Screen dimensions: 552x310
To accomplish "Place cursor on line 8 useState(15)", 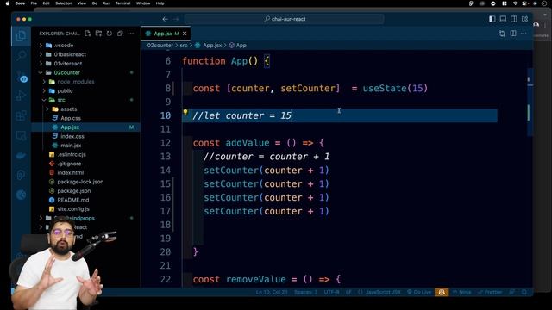I will [395, 88].
